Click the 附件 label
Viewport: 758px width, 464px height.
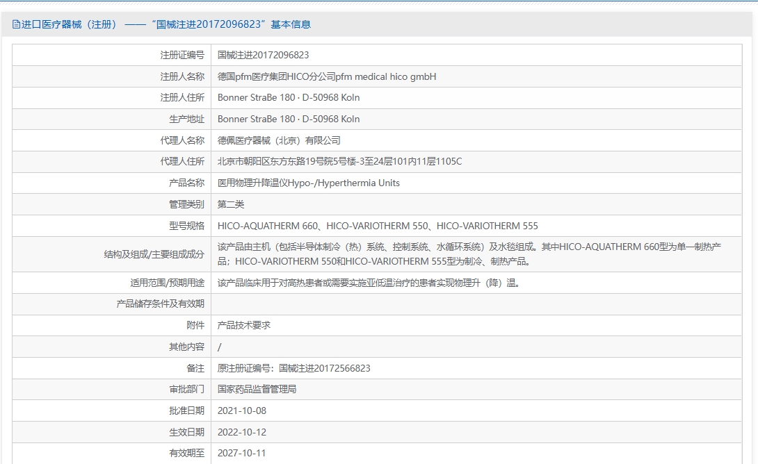point(195,325)
